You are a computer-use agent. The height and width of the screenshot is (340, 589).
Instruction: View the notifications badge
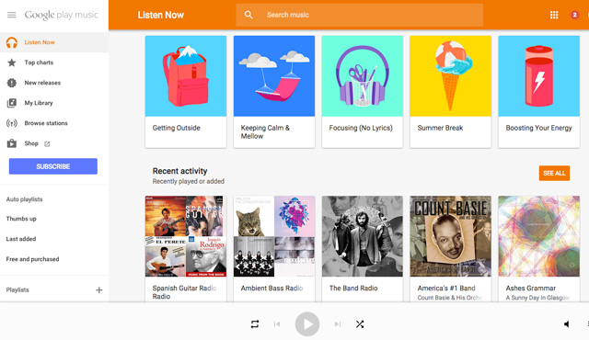[574, 15]
